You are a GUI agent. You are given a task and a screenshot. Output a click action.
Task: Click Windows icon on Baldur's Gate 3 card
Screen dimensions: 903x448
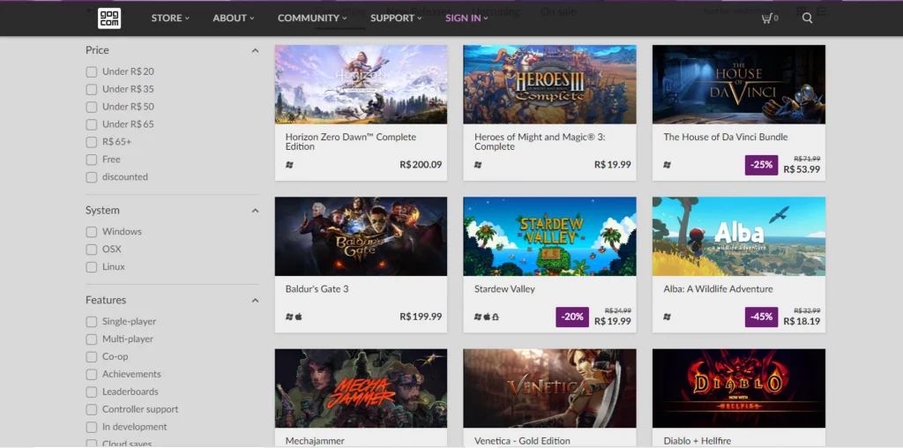(289, 317)
